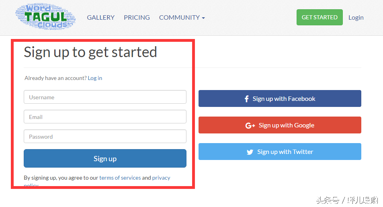
Task: Click the Google plus icon
Action: [250, 125]
